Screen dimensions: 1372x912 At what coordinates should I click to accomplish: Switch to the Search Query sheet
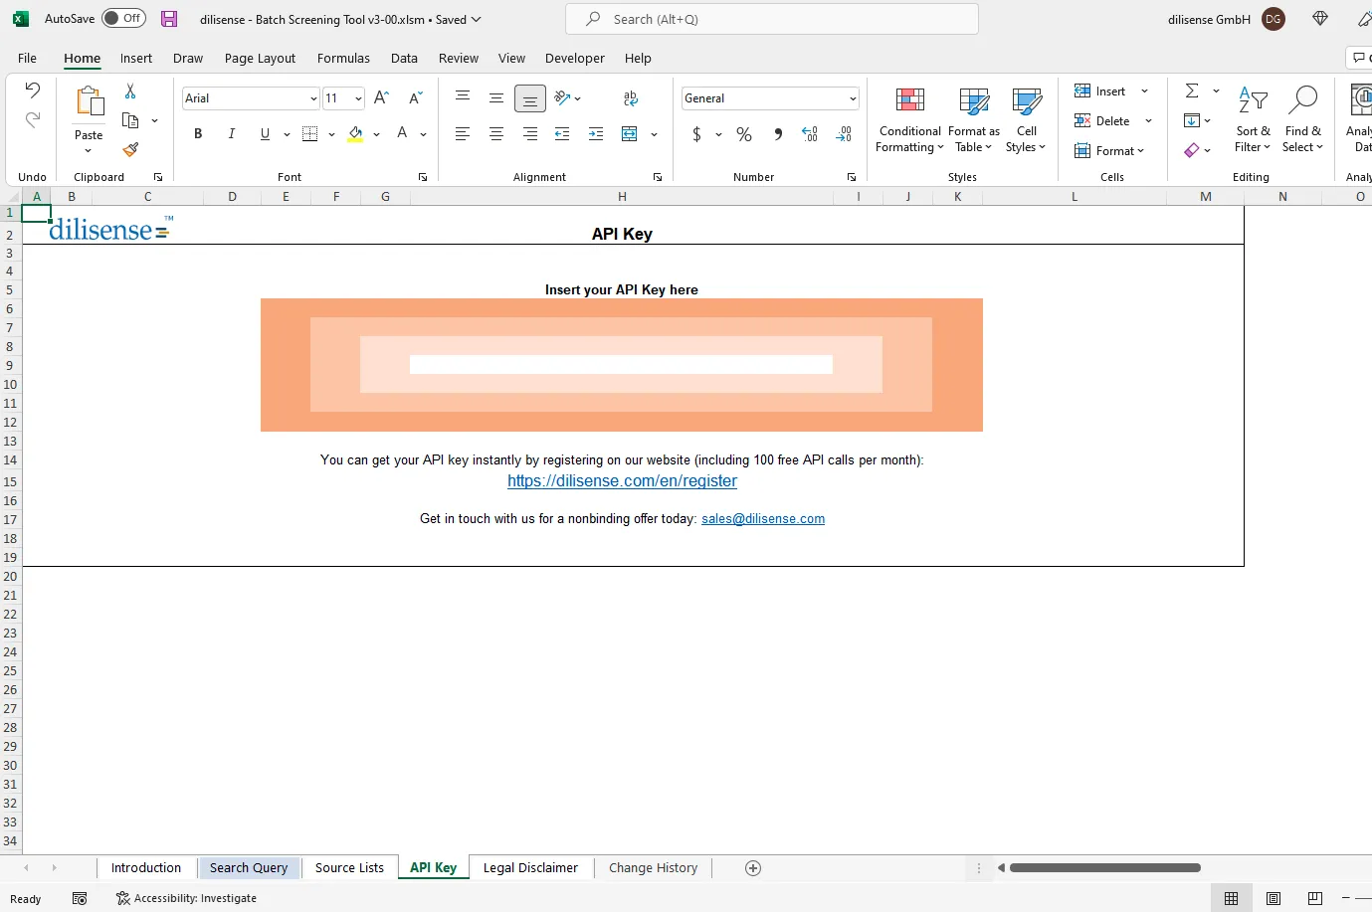pyautogui.click(x=249, y=868)
